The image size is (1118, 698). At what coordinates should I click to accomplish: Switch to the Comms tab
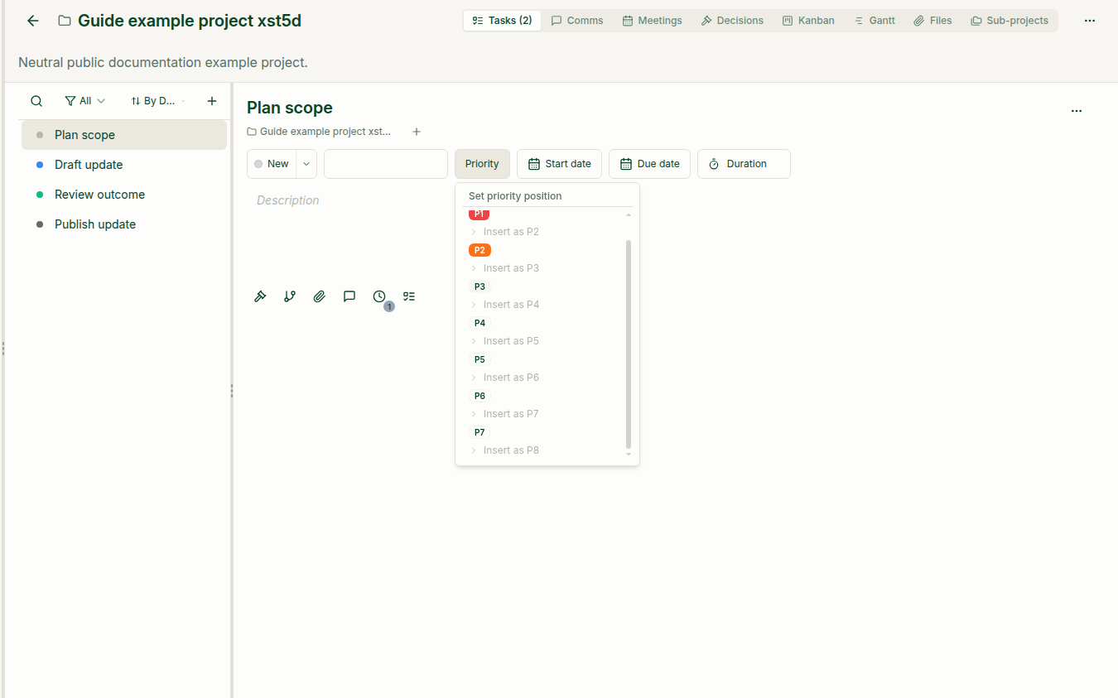coord(577,21)
